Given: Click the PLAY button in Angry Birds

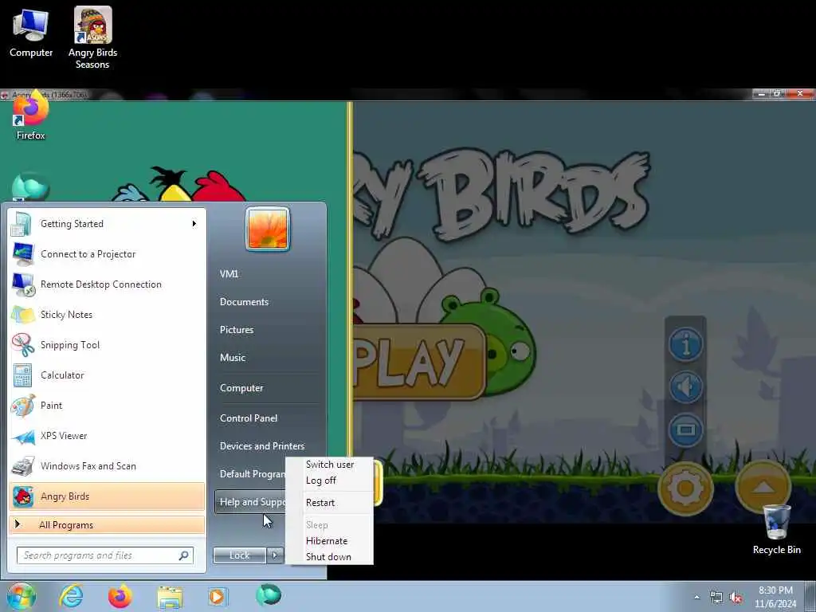Looking at the screenshot, I should (419, 362).
